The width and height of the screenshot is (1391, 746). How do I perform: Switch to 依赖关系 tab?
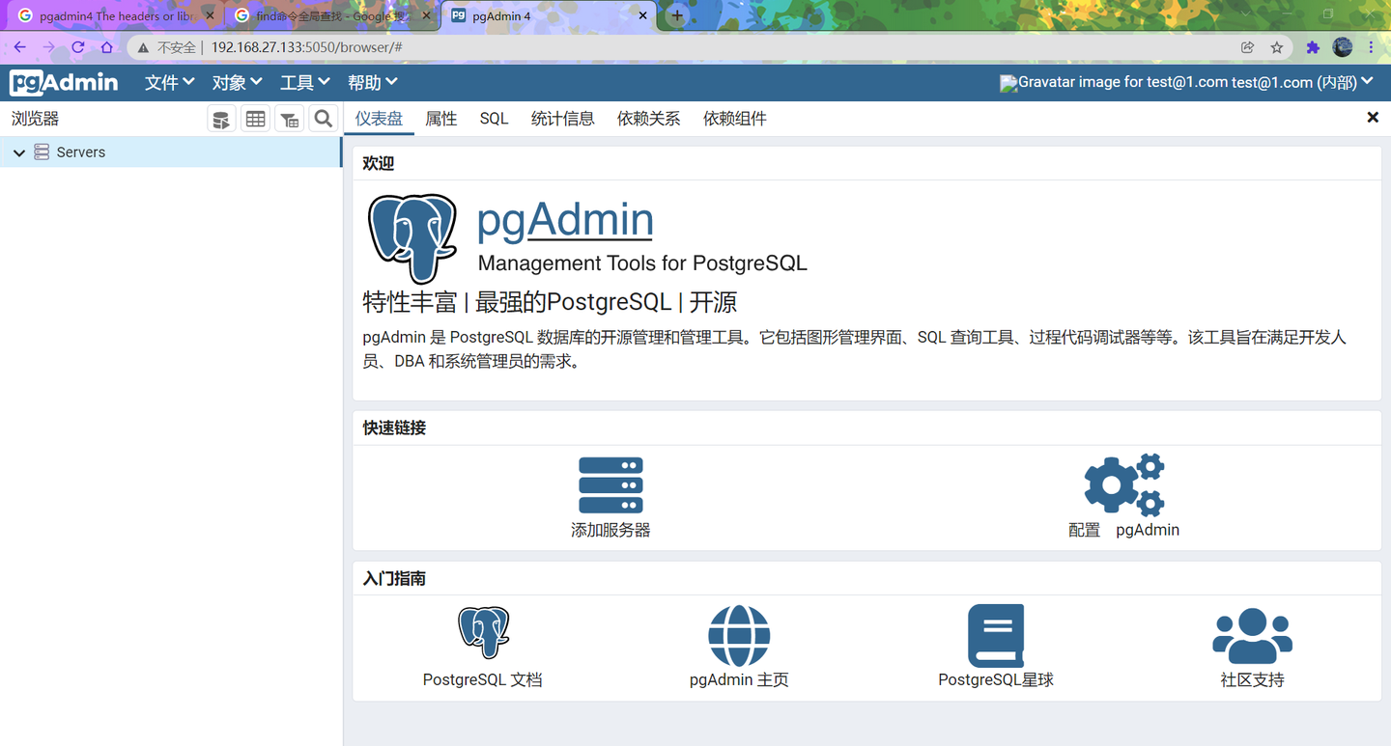point(649,119)
